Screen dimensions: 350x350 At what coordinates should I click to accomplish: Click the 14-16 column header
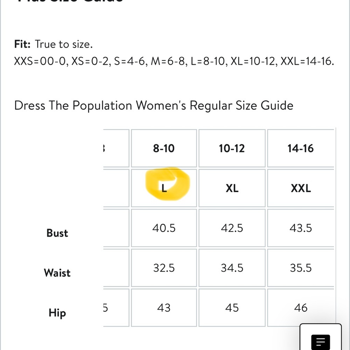[x=301, y=148]
